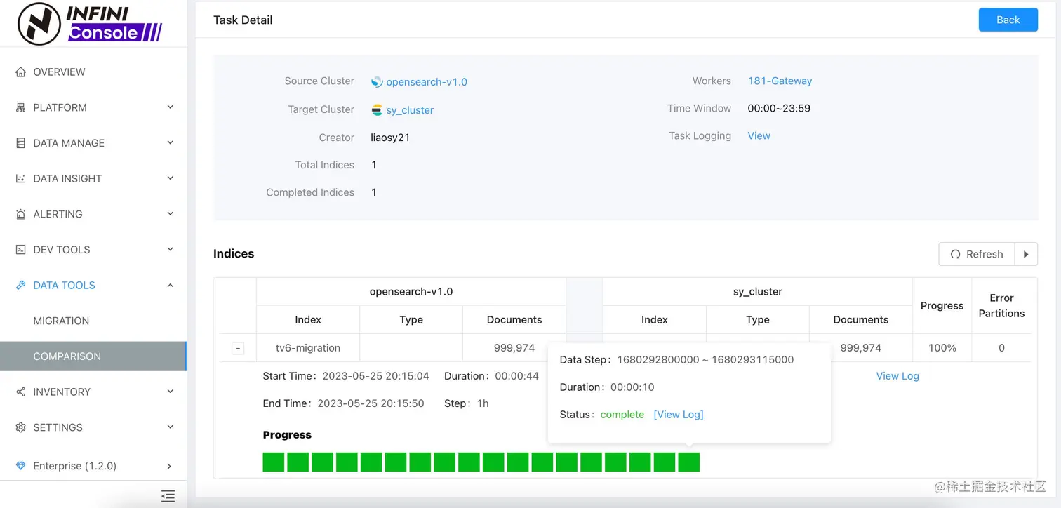This screenshot has height=508, width=1061.
Task: Expand the DATA INSIGHT menu chevron
Action: pos(170,178)
